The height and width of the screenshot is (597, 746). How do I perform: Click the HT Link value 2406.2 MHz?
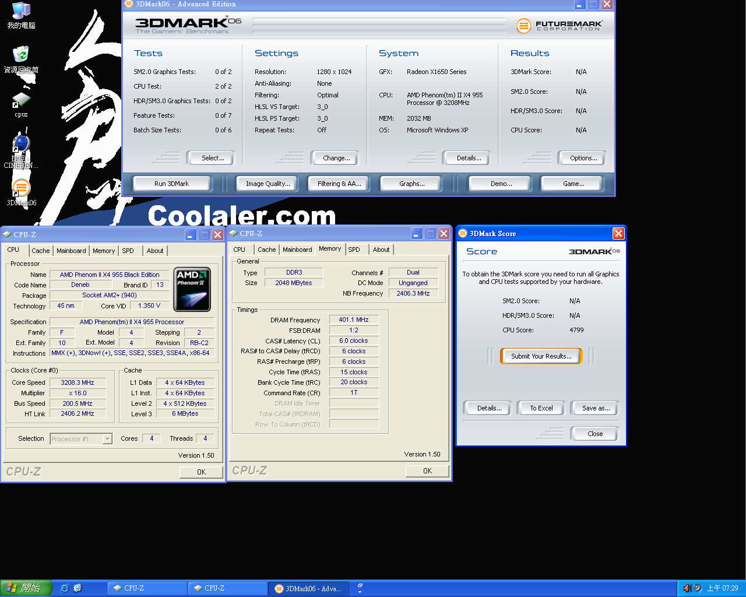tap(78, 413)
